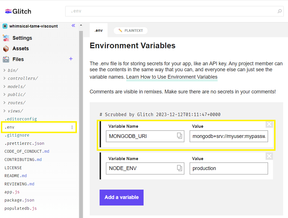
Task: Delete the MONGODB_URI variable row
Action: click(269, 124)
